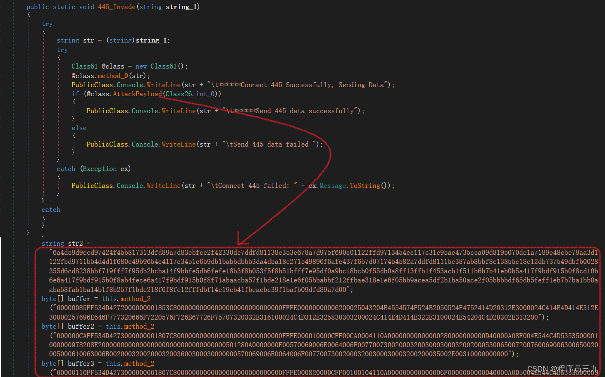Click the 'str' variable in 'string str =' declaration
This screenshot has width=605, height=377.
(88, 40)
